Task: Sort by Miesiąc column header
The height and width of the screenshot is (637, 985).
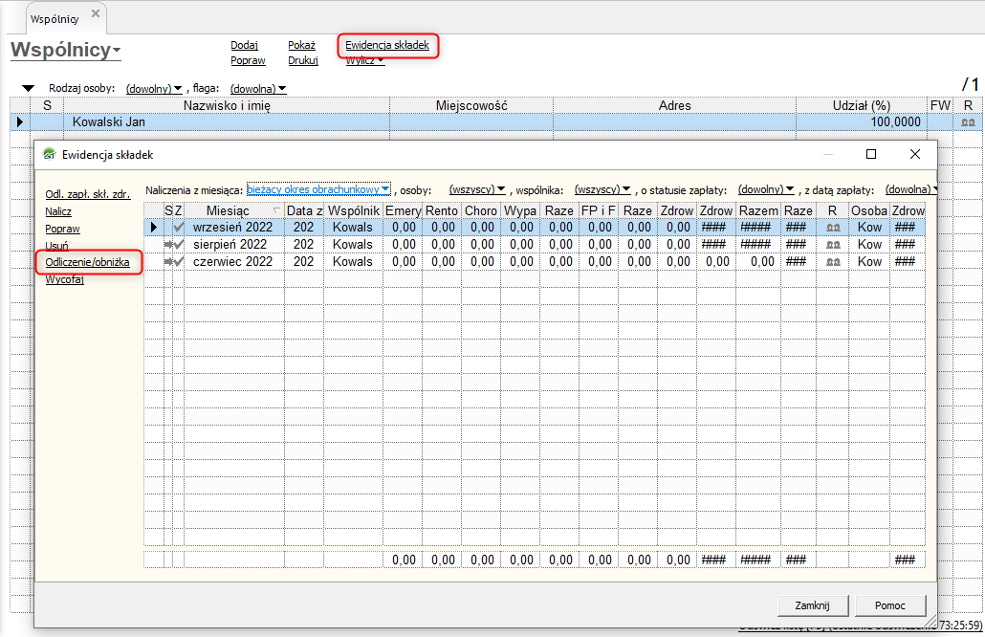Action: pyautogui.click(x=233, y=210)
